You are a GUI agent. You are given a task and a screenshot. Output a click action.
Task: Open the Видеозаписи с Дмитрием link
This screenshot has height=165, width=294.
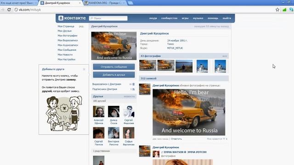pyautogui.click(x=107, y=84)
